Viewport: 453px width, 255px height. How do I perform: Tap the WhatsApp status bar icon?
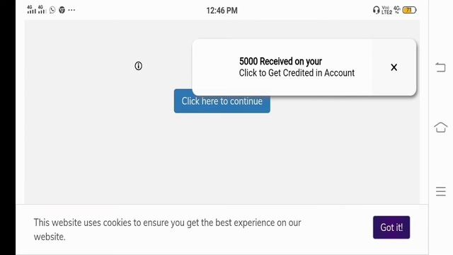[52, 10]
